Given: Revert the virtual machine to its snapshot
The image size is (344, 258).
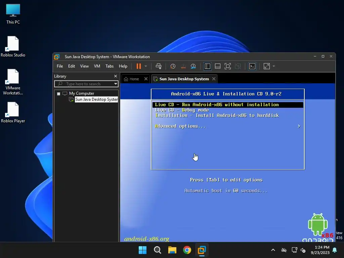Looking at the screenshot, I should pyautogui.click(x=183, y=66).
